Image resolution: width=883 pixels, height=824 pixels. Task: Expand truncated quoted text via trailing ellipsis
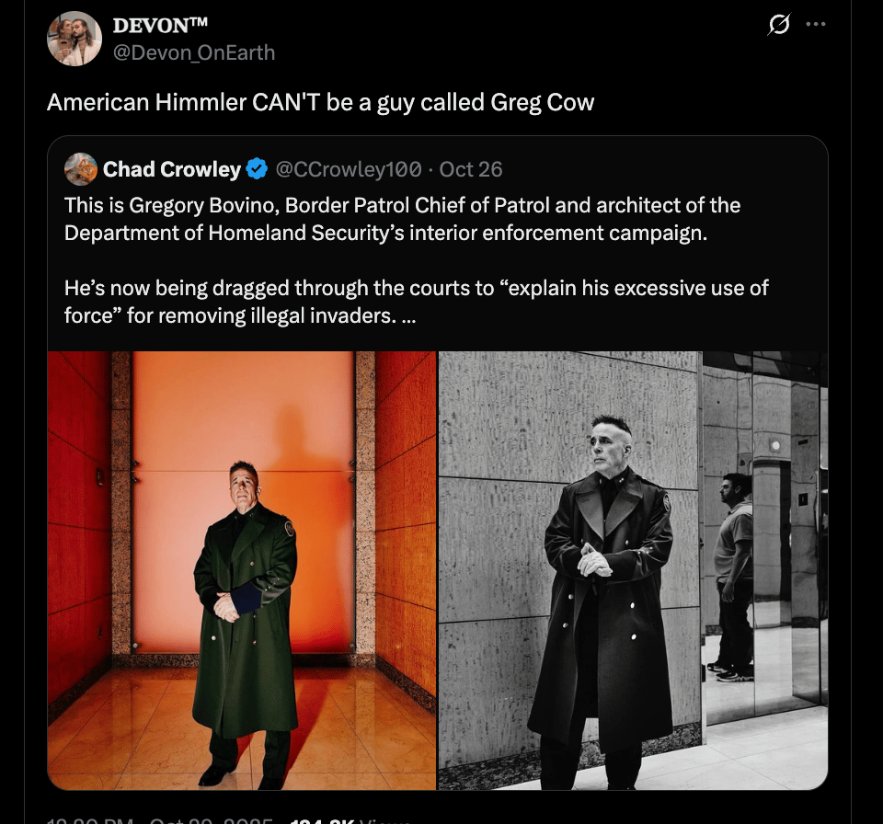(x=408, y=316)
